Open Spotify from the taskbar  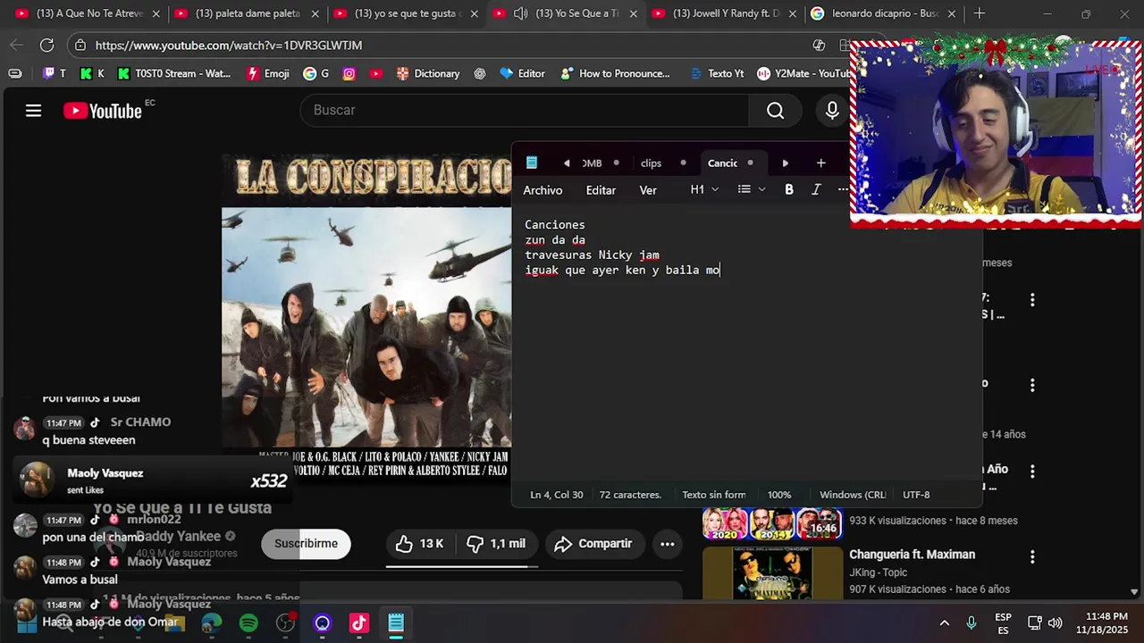pyautogui.click(x=248, y=623)
